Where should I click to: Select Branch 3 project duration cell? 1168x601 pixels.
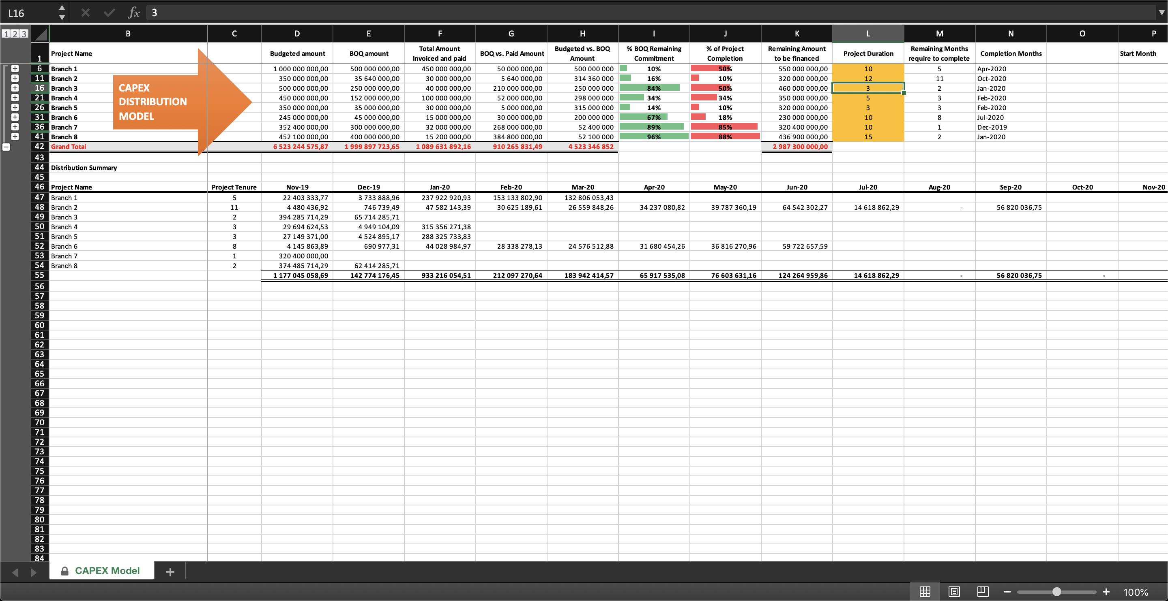868,88
